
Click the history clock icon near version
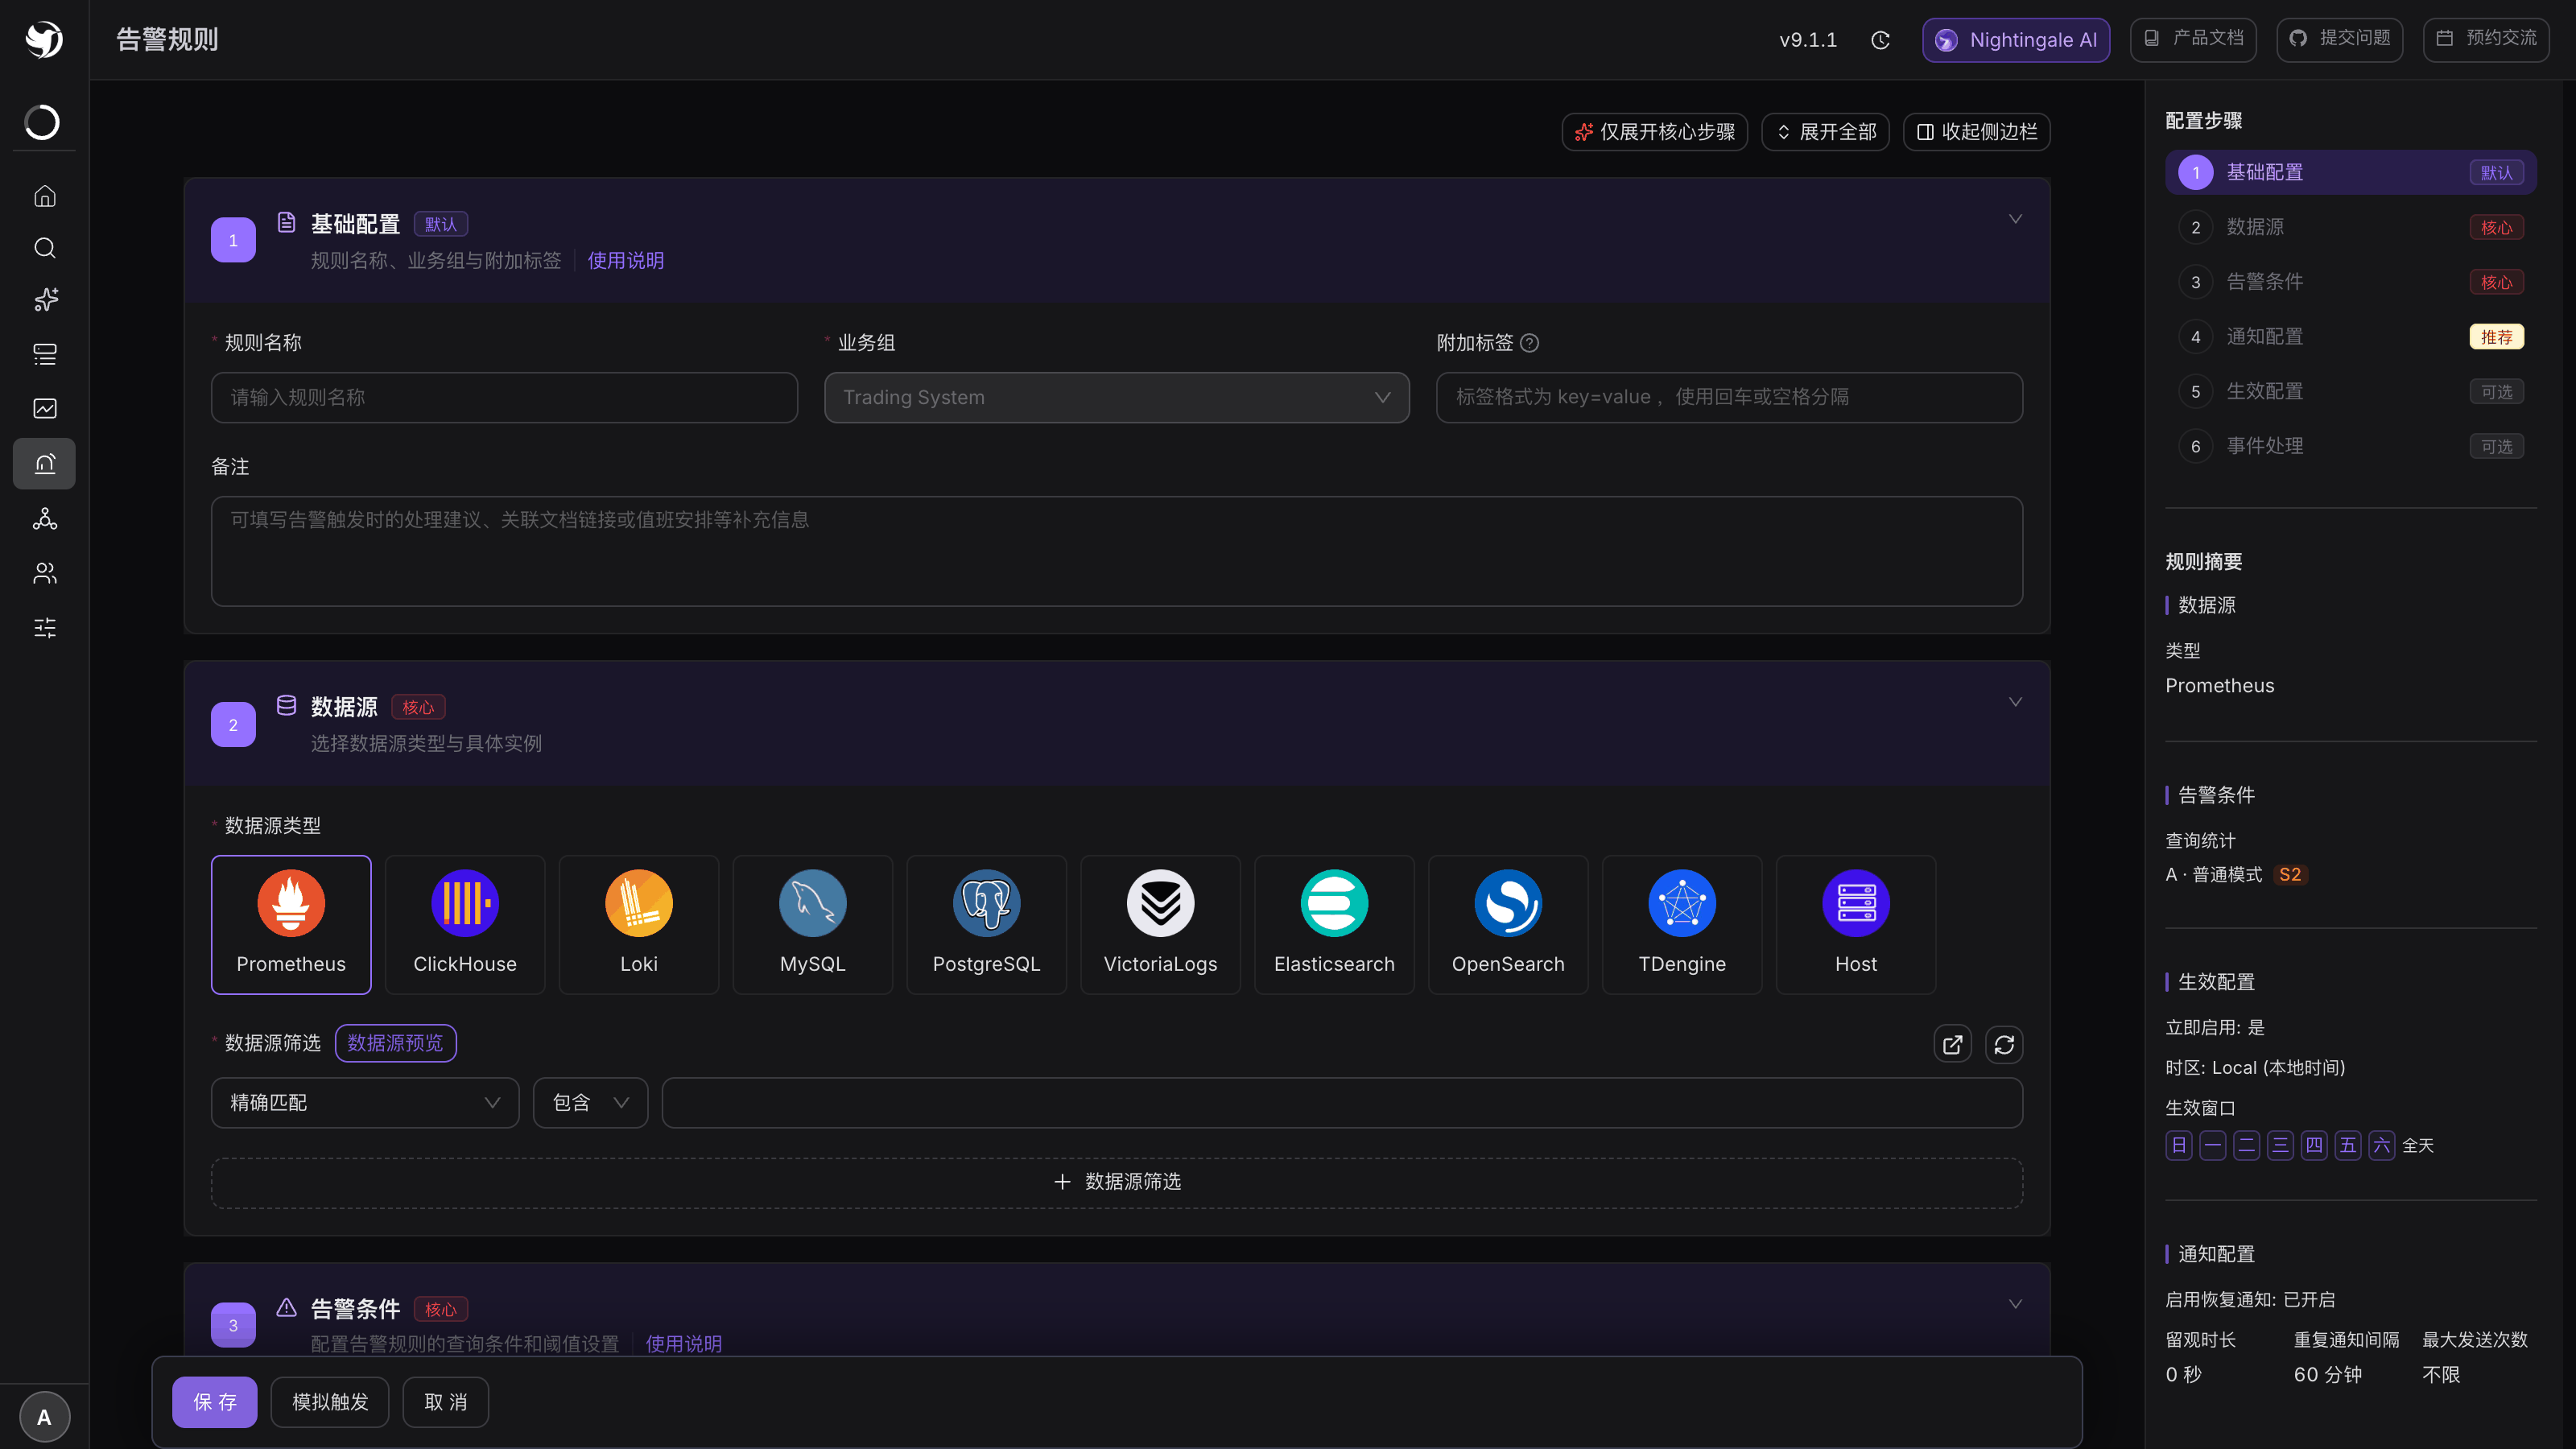[1880, 40]
